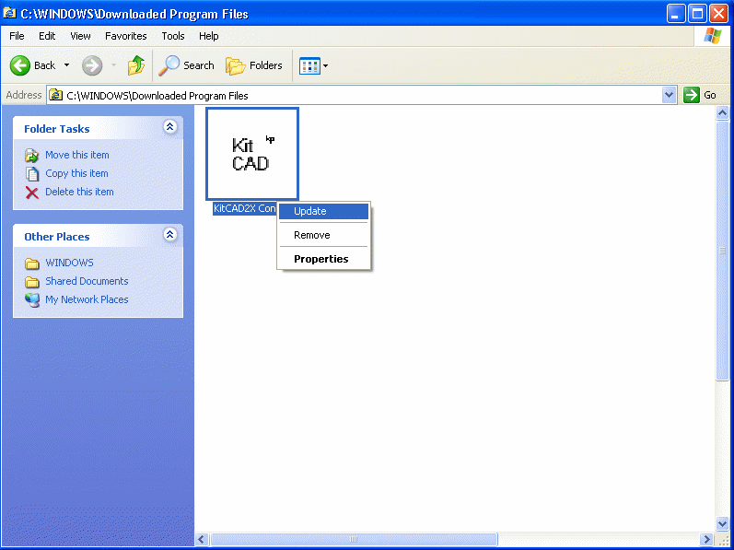
Task: Click the horizontal scrollbar thumb
Action: tap(354, 539)
